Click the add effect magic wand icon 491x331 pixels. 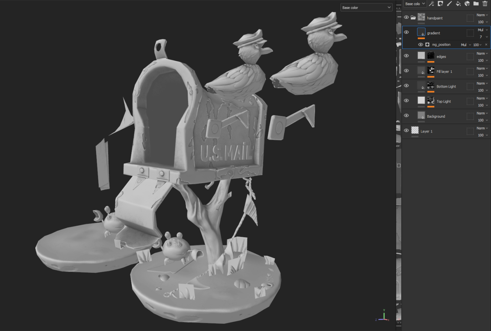(x=431, y=4)
